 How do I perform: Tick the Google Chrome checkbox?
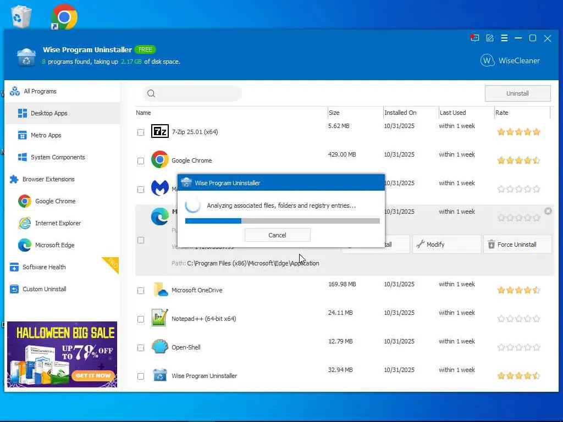pos(141,161)
